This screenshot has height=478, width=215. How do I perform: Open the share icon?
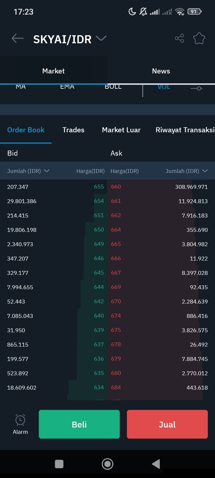click(179, 38)
